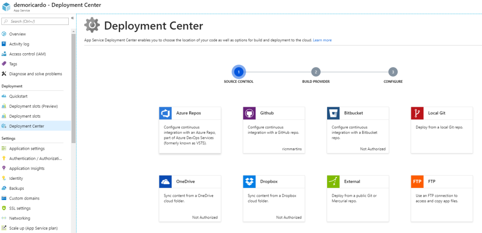Screen dimensions: 482x233
Task: Click the purple Tags icon
Action: 4,64
